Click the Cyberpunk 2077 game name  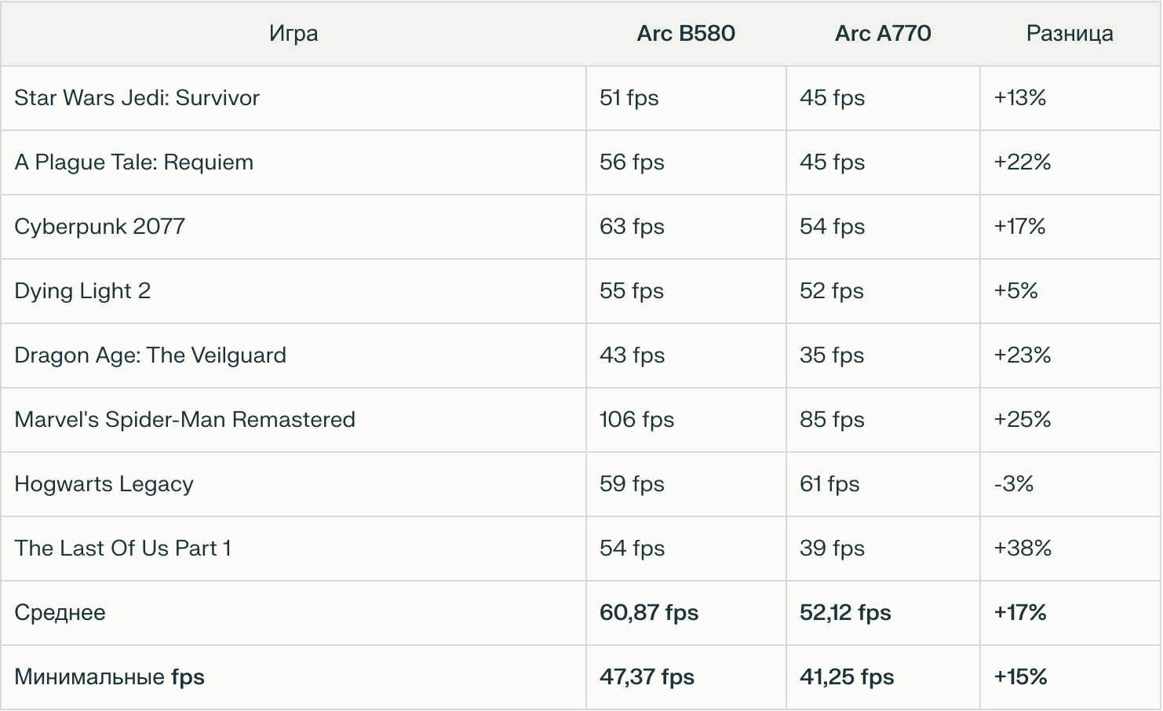100,227
